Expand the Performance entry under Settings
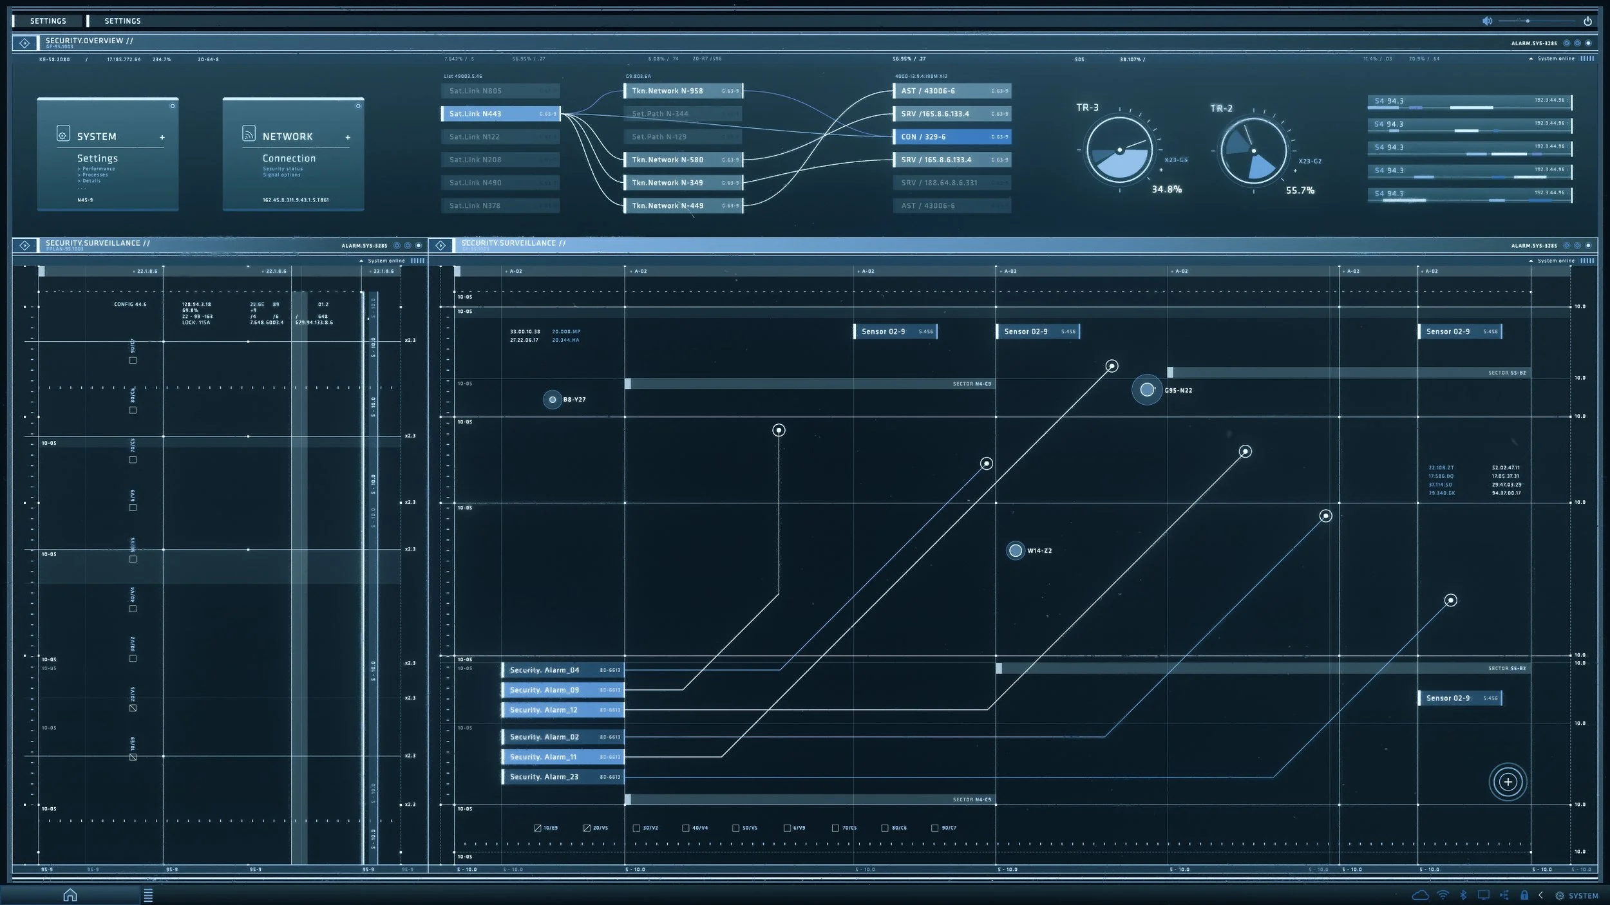 pyautogui.click(x=97, y=169)
